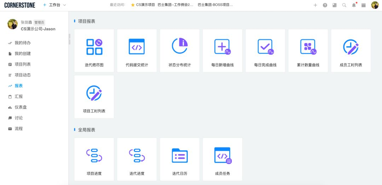The width and height of the screenshot is (382, 185).
Task: Click the 全局报表 section heading
Action: coord(87,130)
